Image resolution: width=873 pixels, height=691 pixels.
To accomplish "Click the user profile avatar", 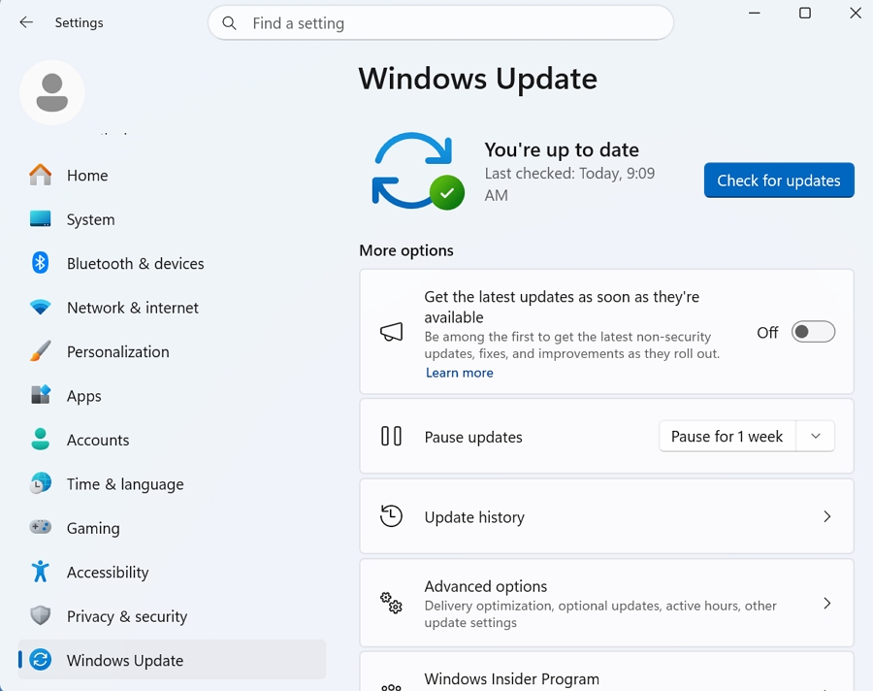I will (x=52, y=92).
